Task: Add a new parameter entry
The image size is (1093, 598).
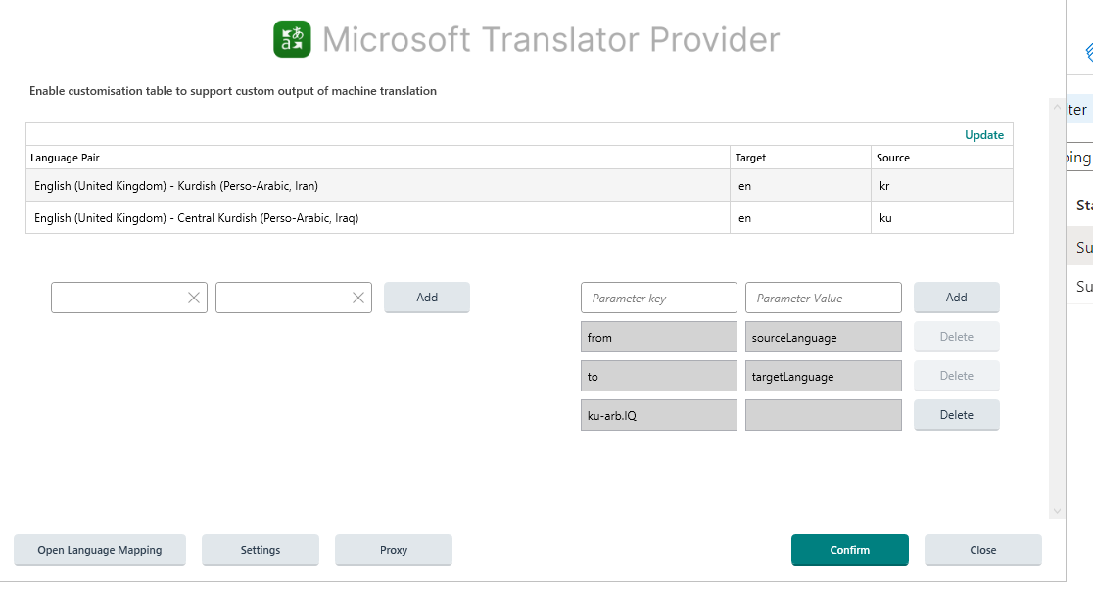Action: tap(956, 298)
